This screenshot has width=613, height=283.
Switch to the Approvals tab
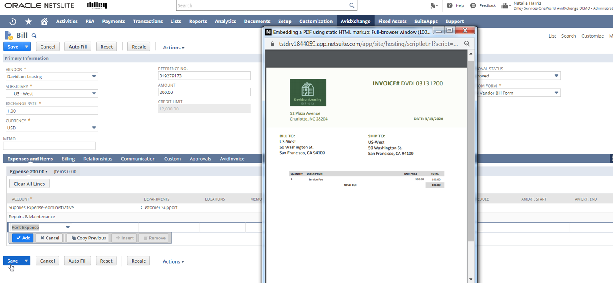[200, 159]
